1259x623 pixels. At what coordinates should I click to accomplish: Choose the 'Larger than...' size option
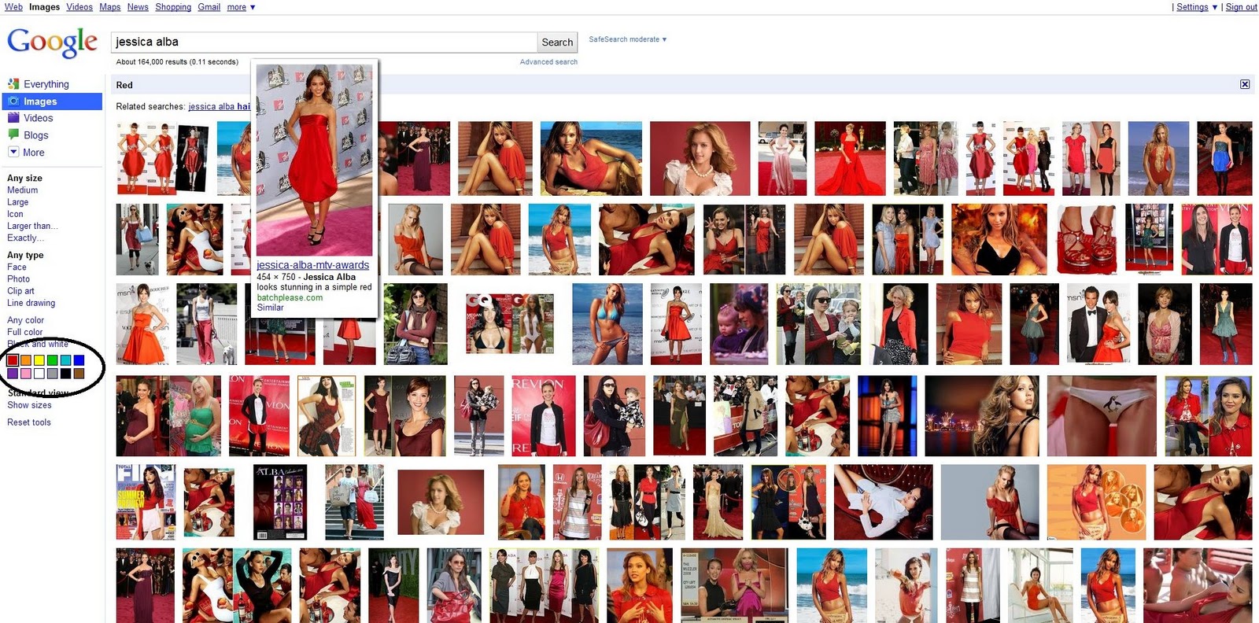point(32,226)
